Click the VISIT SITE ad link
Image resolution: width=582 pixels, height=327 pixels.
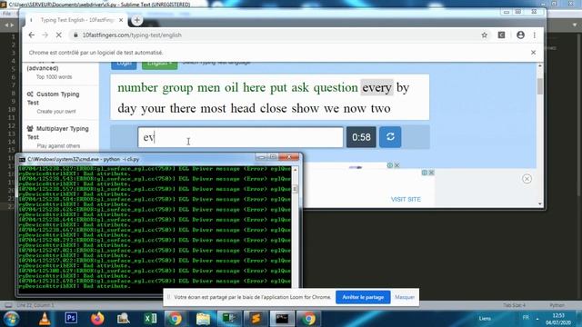[406, 200]
